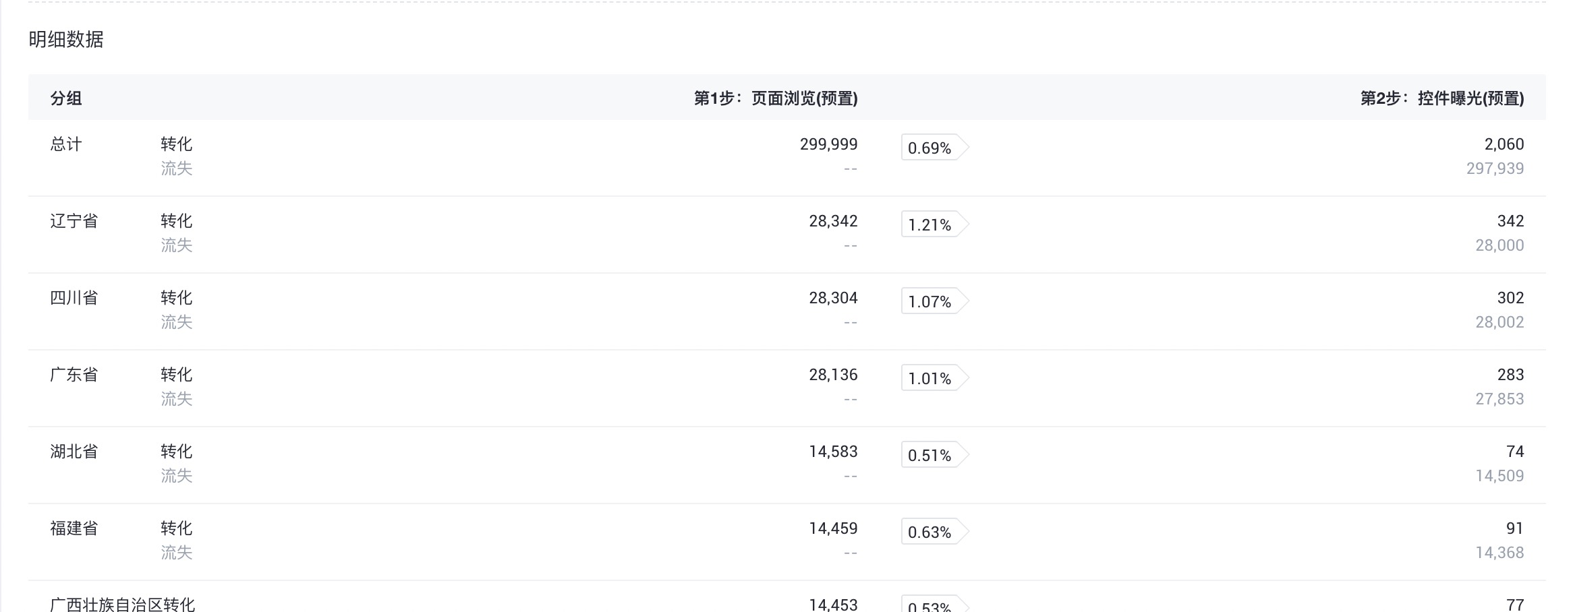Select the 广东省 group row label

(x=74, y=375)
